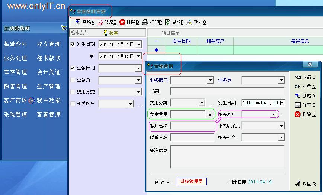Expand the 业务部门 dropdown in the dialog
Image resolution: width=323 pixels, height=195 pixels.
click(x=210, y=80)
